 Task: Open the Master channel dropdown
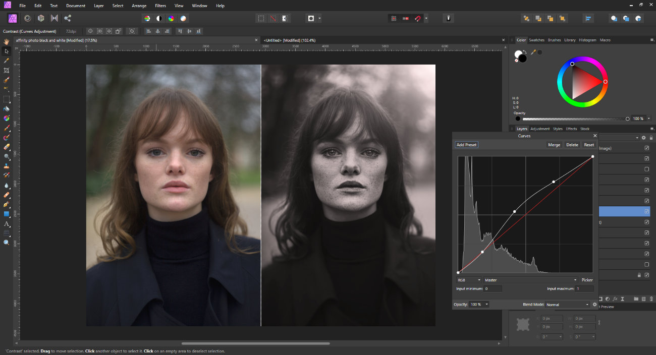tap(530, 280)
